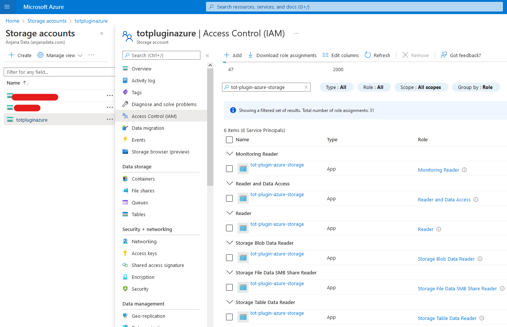Open the Manage view dropdown

(x=60, y=55)
